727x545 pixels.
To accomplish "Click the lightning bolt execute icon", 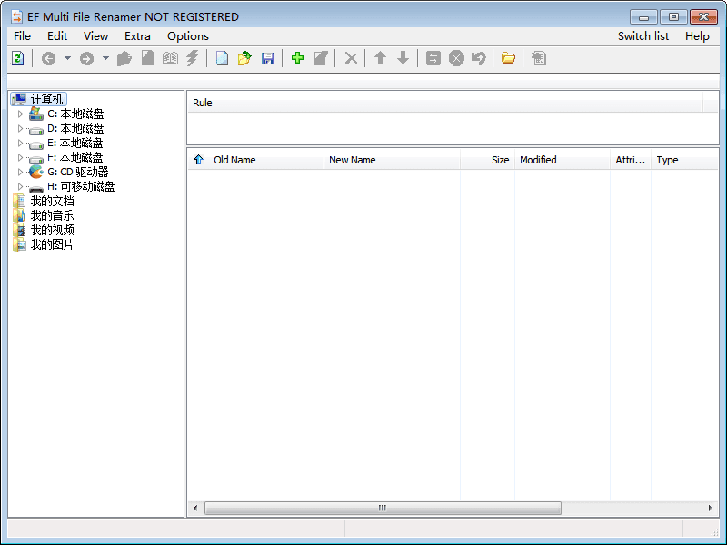I will click(x=193, y=58).
